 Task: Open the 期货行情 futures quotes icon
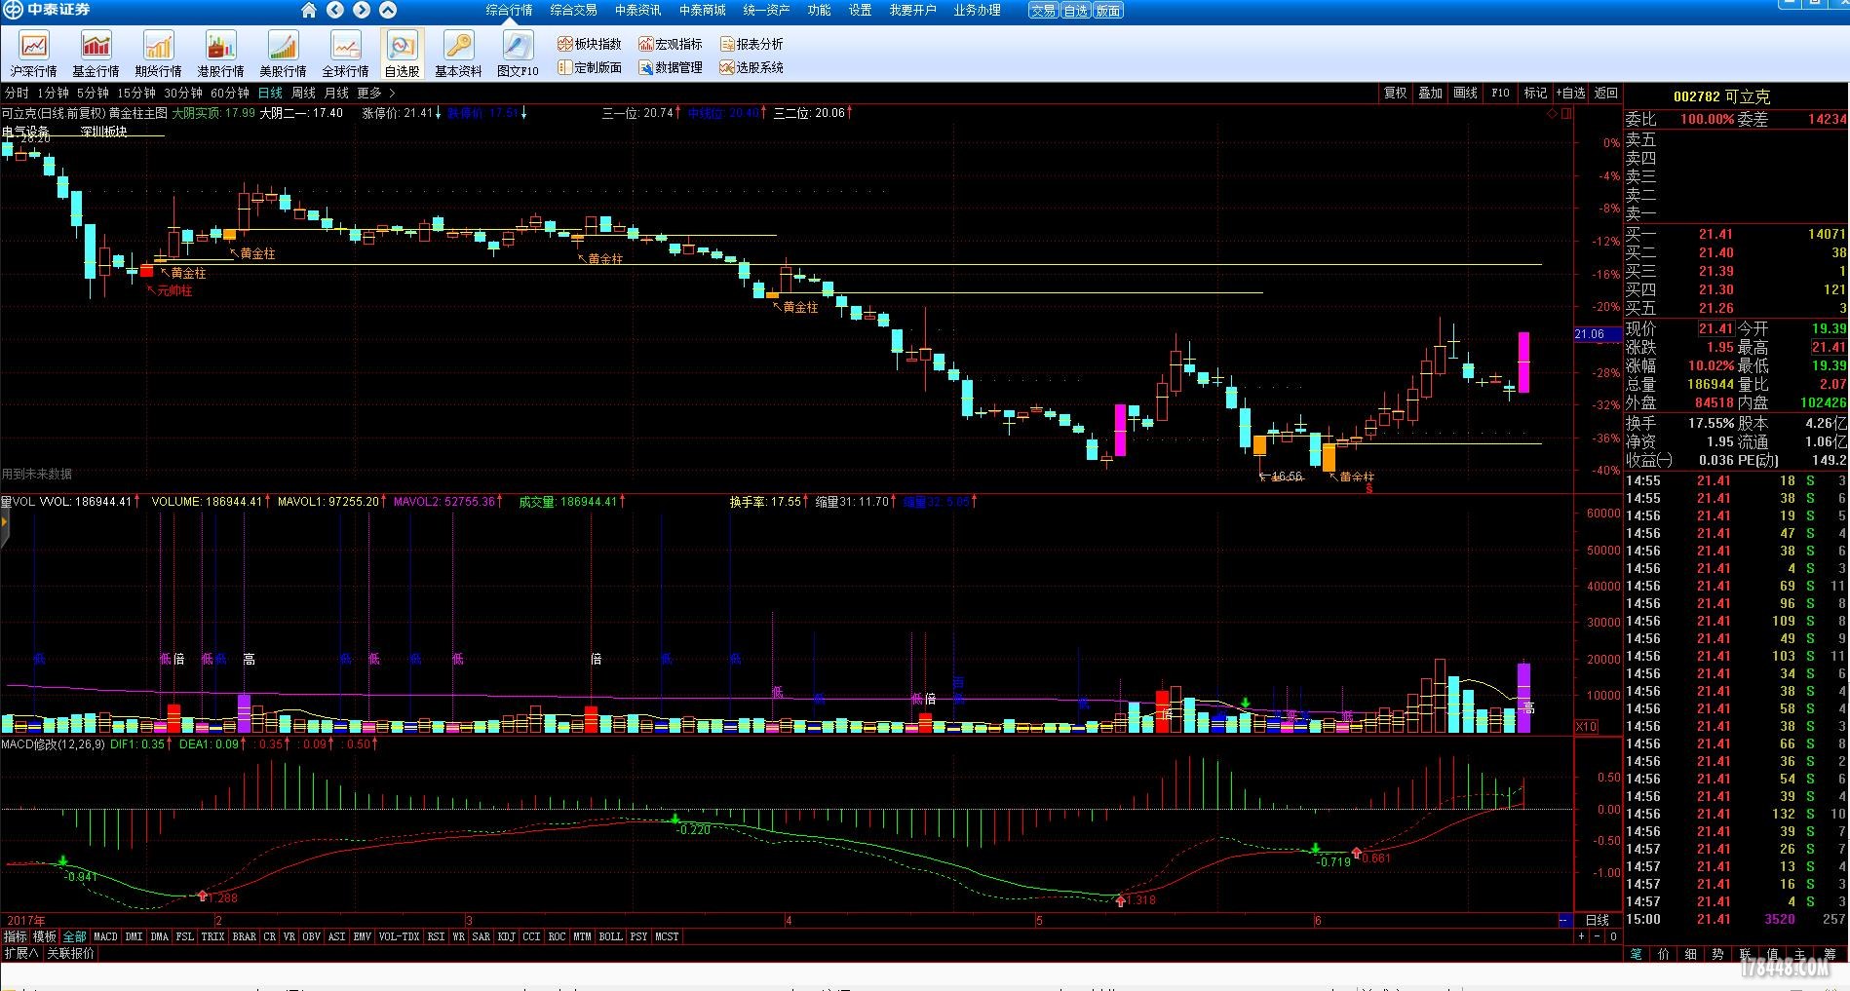coord(158,54)
